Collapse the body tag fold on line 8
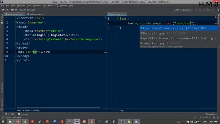The width and height of the screenshot is (220, 124). point(15,48)
